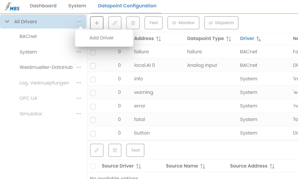Viewport: 298px width, 179px height.
Task: Collapse the All Drivers tree chevron
Action: point(7,22)
